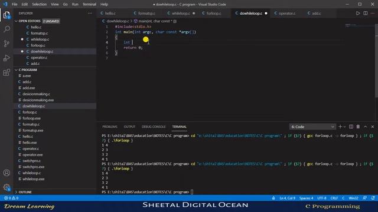
Task: Maximize the panel size chevron
Action: point(366,127)
